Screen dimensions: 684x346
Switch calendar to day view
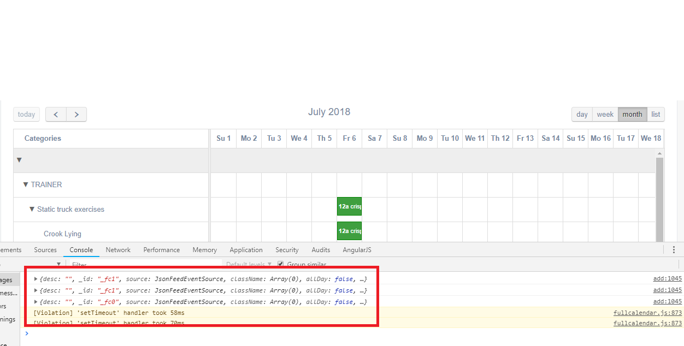pos(581,114)
